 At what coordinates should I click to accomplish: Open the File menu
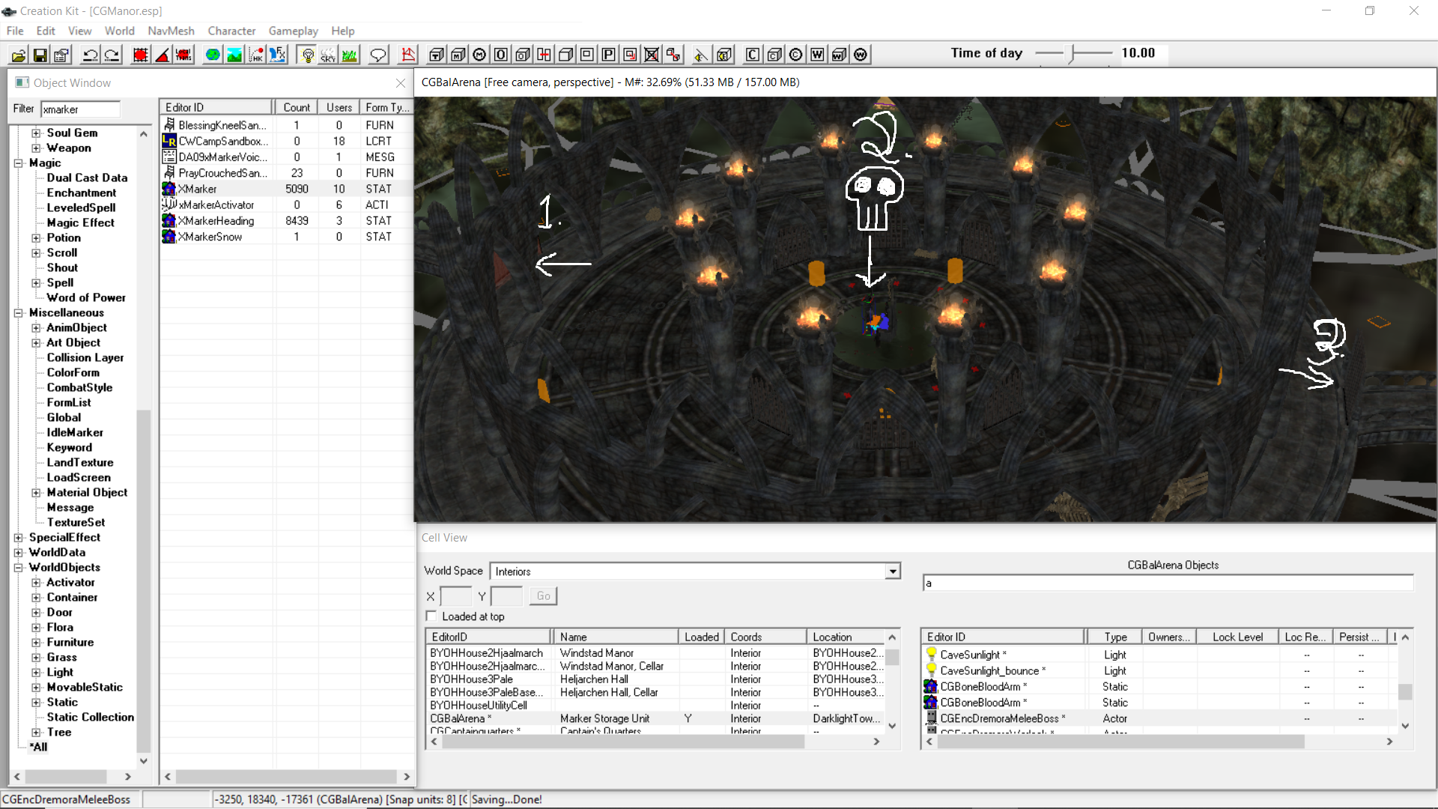coord(15,31)
